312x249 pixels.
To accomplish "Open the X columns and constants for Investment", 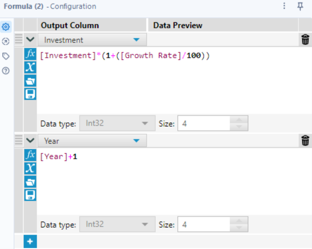I will (30, 67).
